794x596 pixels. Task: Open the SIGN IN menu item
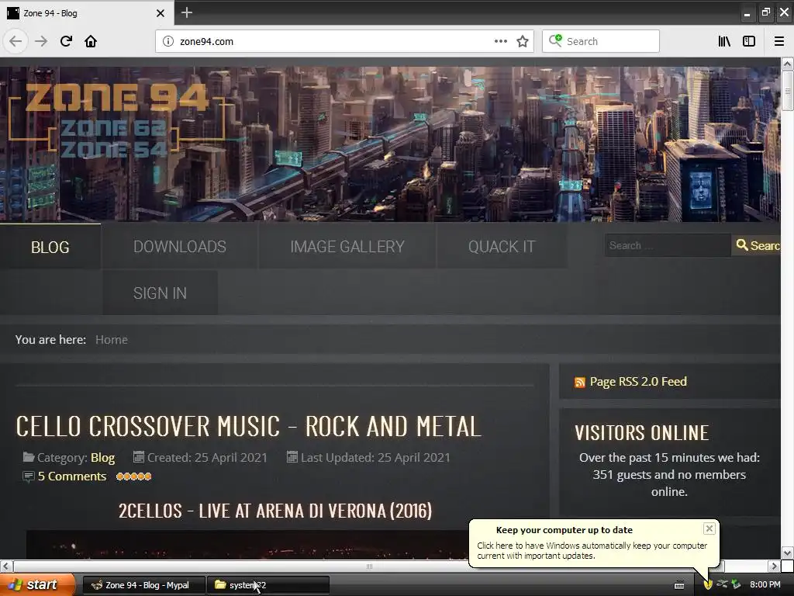point(160,293)
